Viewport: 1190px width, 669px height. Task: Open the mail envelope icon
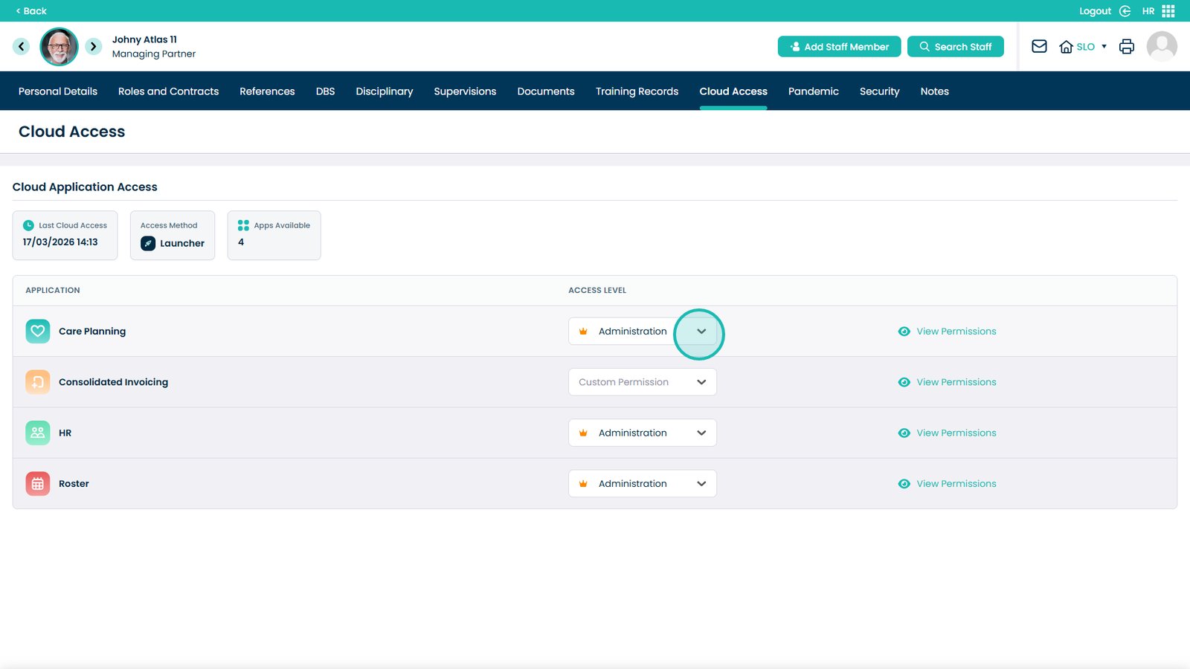[1039, 46]
